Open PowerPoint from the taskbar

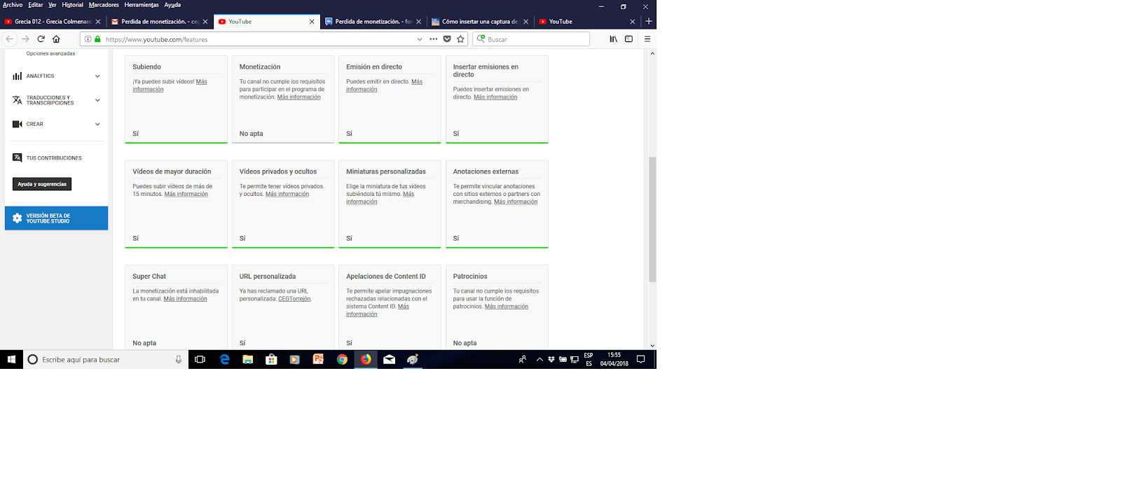(x=318, y=359)
